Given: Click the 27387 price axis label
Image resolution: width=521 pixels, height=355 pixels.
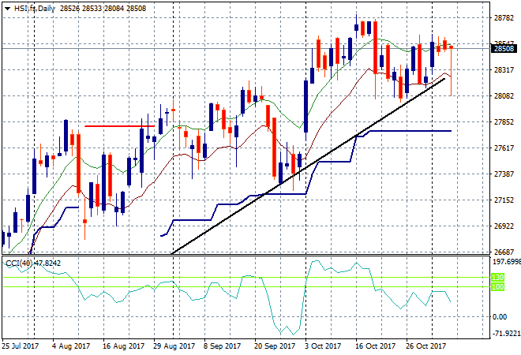Looking at the screenshot, I should [x=504, y=174].
